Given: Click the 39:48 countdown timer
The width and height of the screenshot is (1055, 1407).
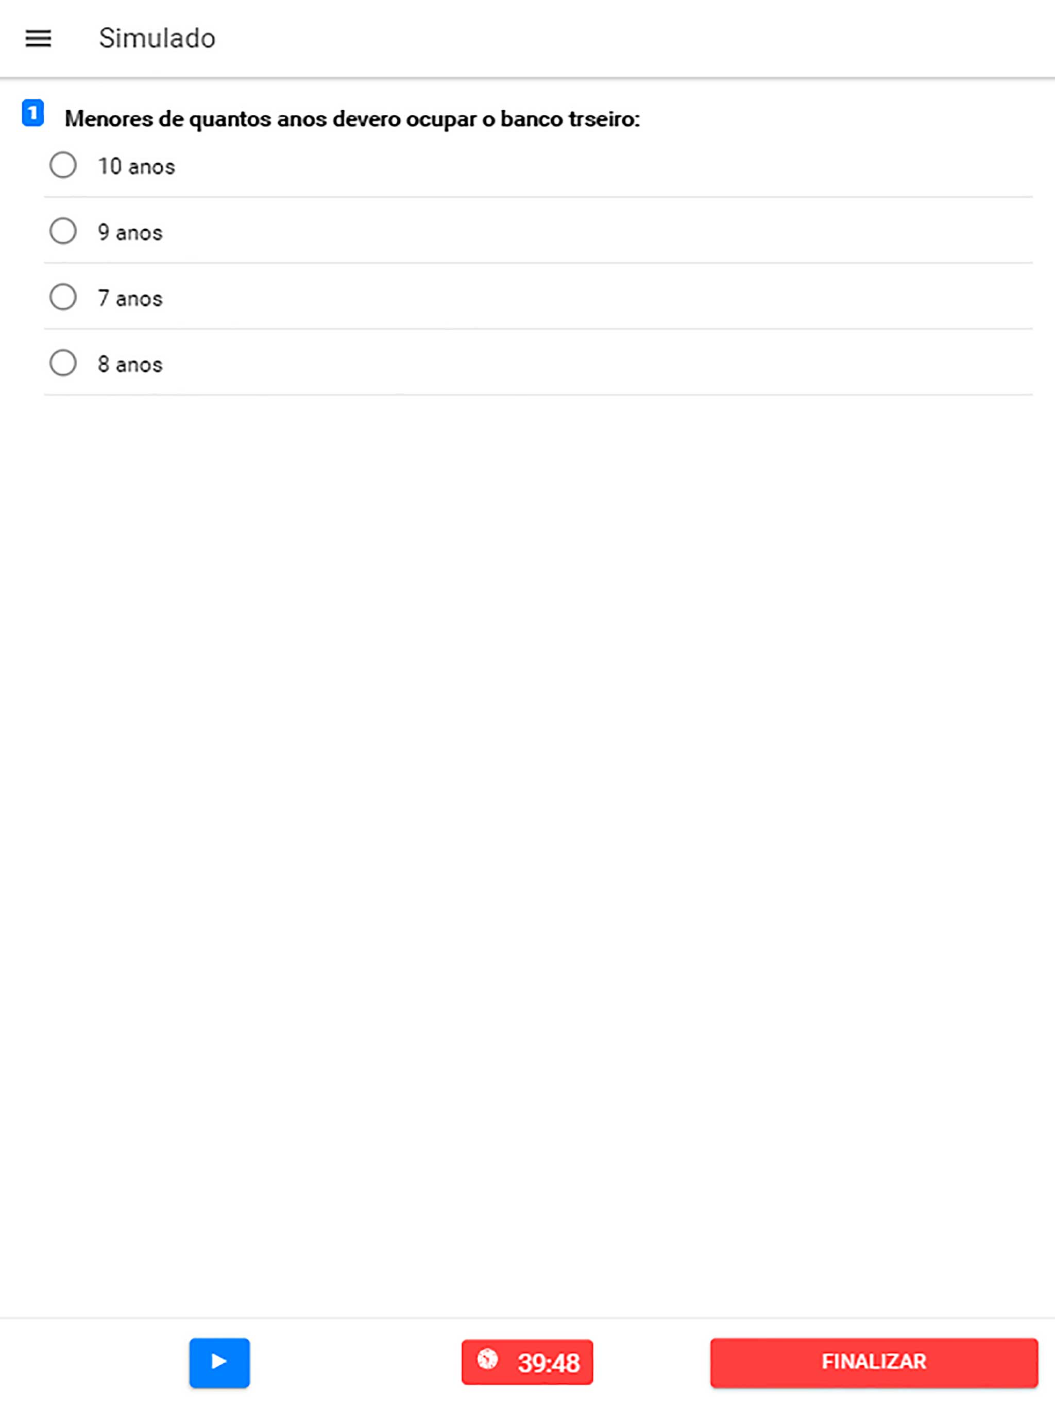Looking at the screenshot, I should tap(548, 1363).
